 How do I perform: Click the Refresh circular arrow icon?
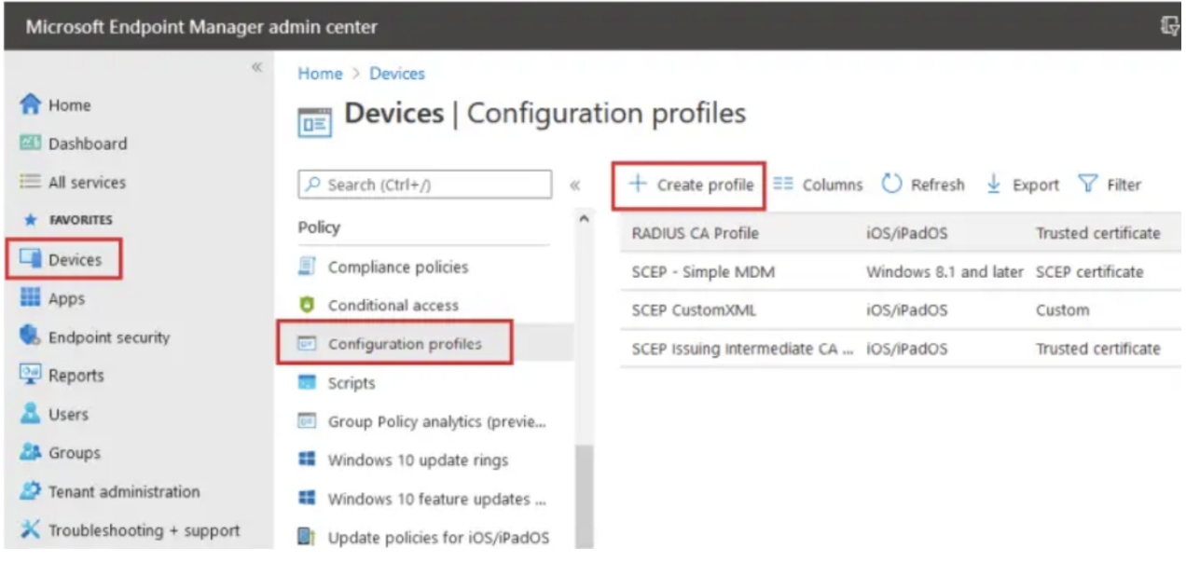(x=892, y=185)
